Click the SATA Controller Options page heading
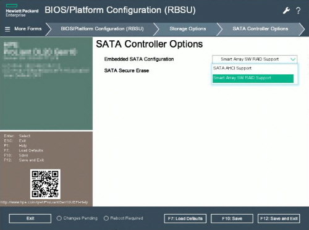This screenshot has height=230, width=309. coord(150,44)
